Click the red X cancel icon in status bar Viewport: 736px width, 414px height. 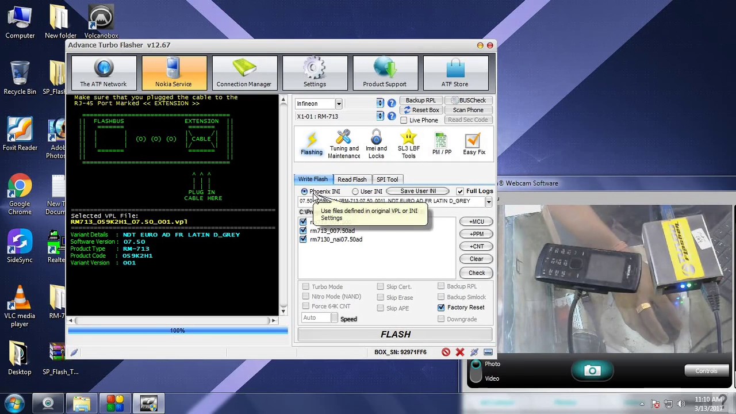coord(460,352)
